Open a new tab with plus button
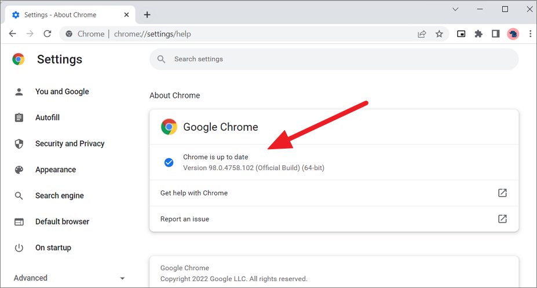 (147, 14)
